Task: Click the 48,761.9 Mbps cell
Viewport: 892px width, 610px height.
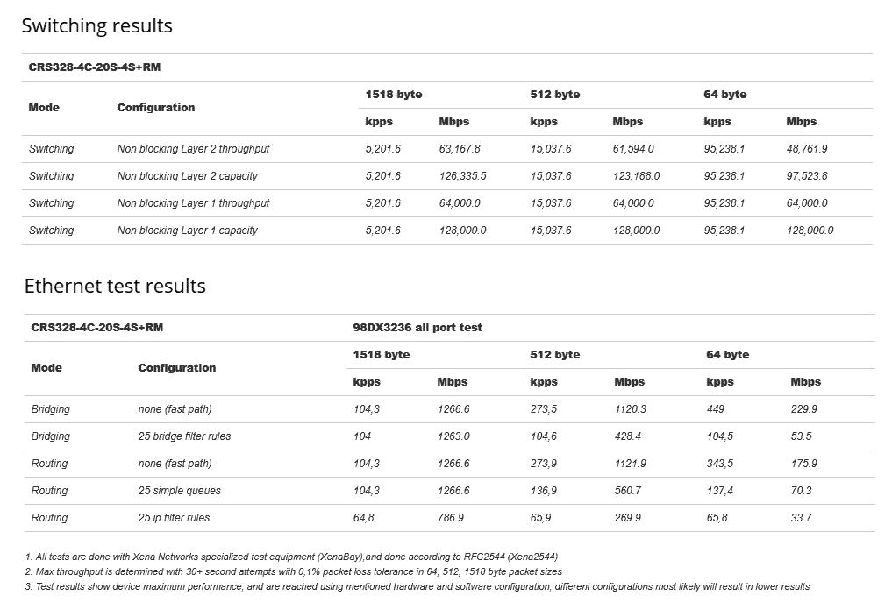Action: pos(807,149)
